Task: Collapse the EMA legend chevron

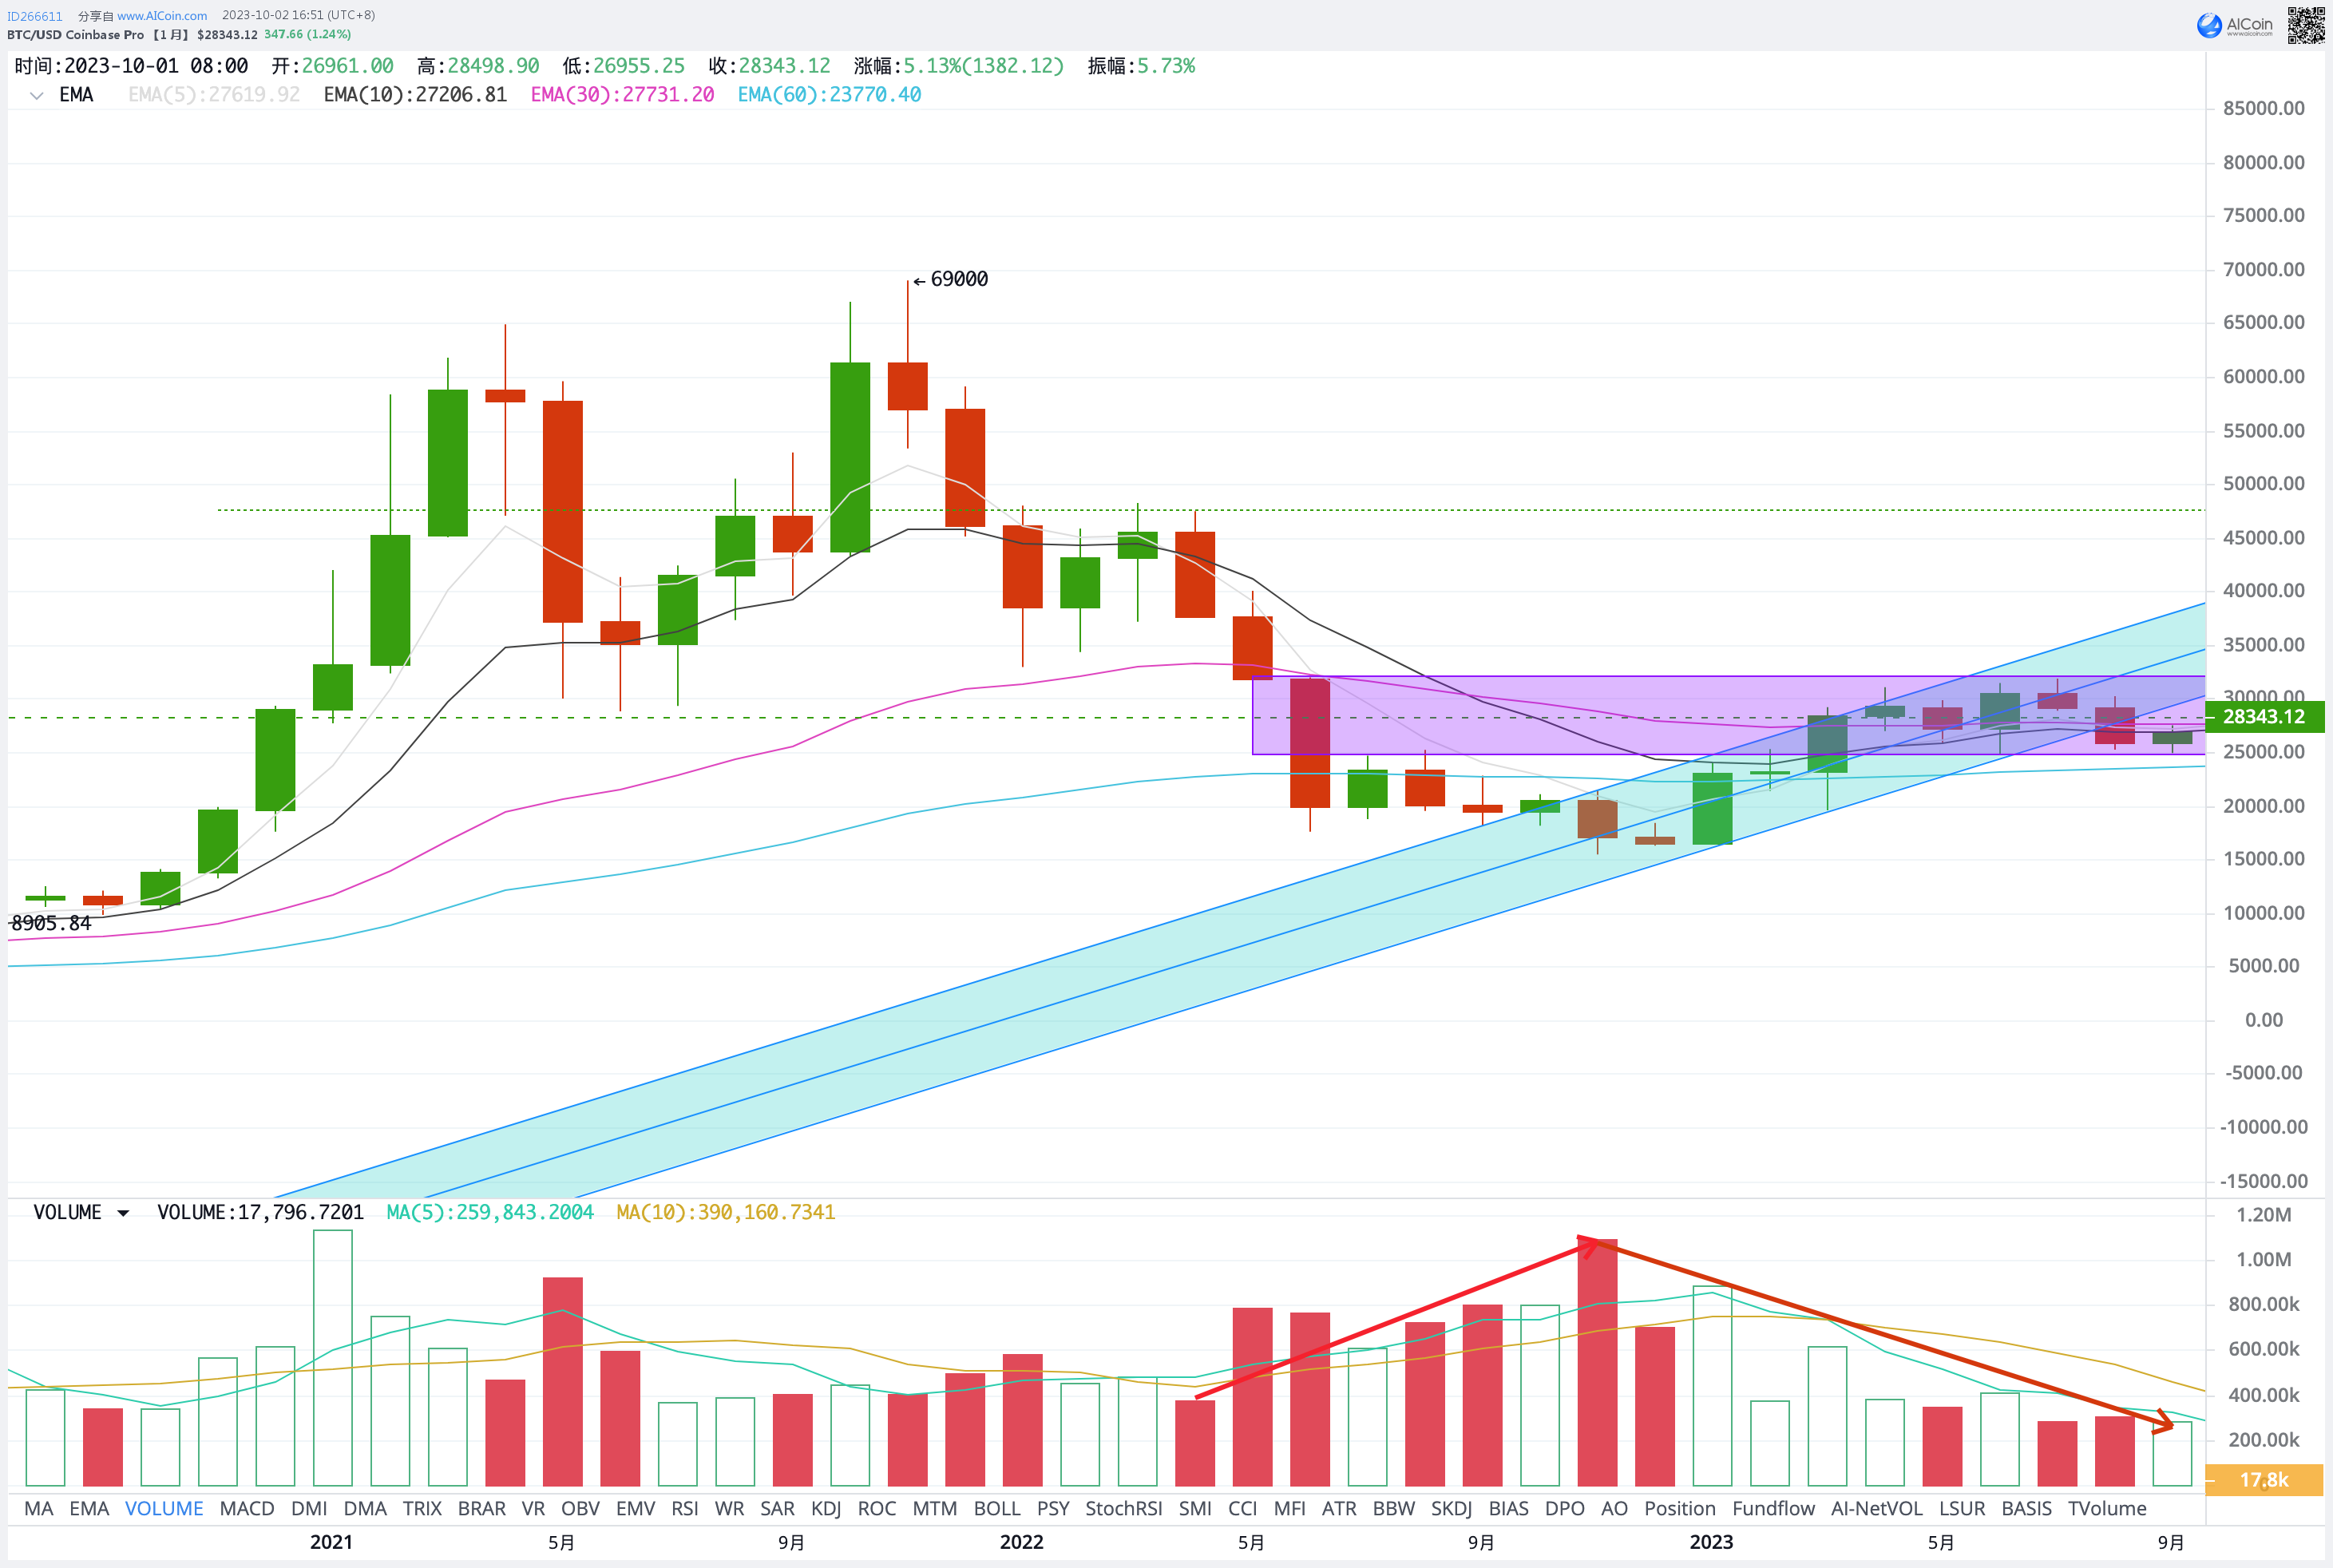Action: [36, 96]
